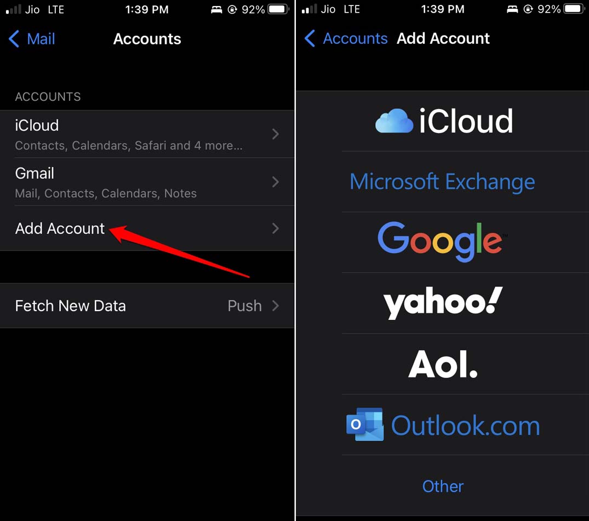Screen dimensions: 589x521
Task: Open Add Account row chevron
Action: pyautogui.click(x=276, y=228)
